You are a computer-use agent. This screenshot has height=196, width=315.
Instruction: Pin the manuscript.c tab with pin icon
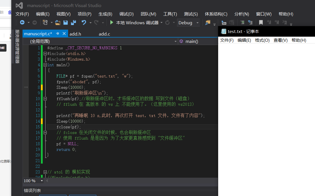(57, 34)
